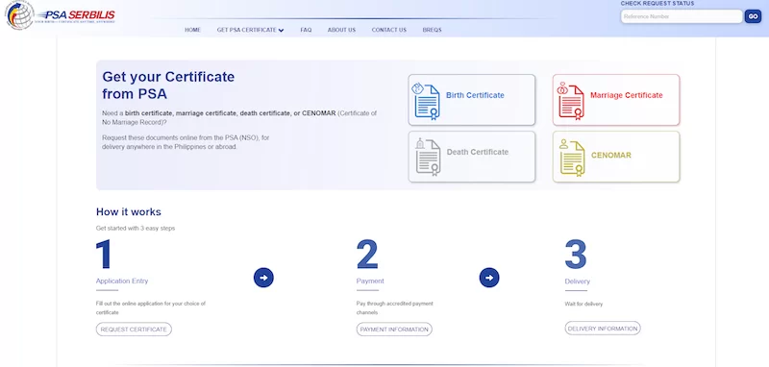Click the large step number 1

104,255
